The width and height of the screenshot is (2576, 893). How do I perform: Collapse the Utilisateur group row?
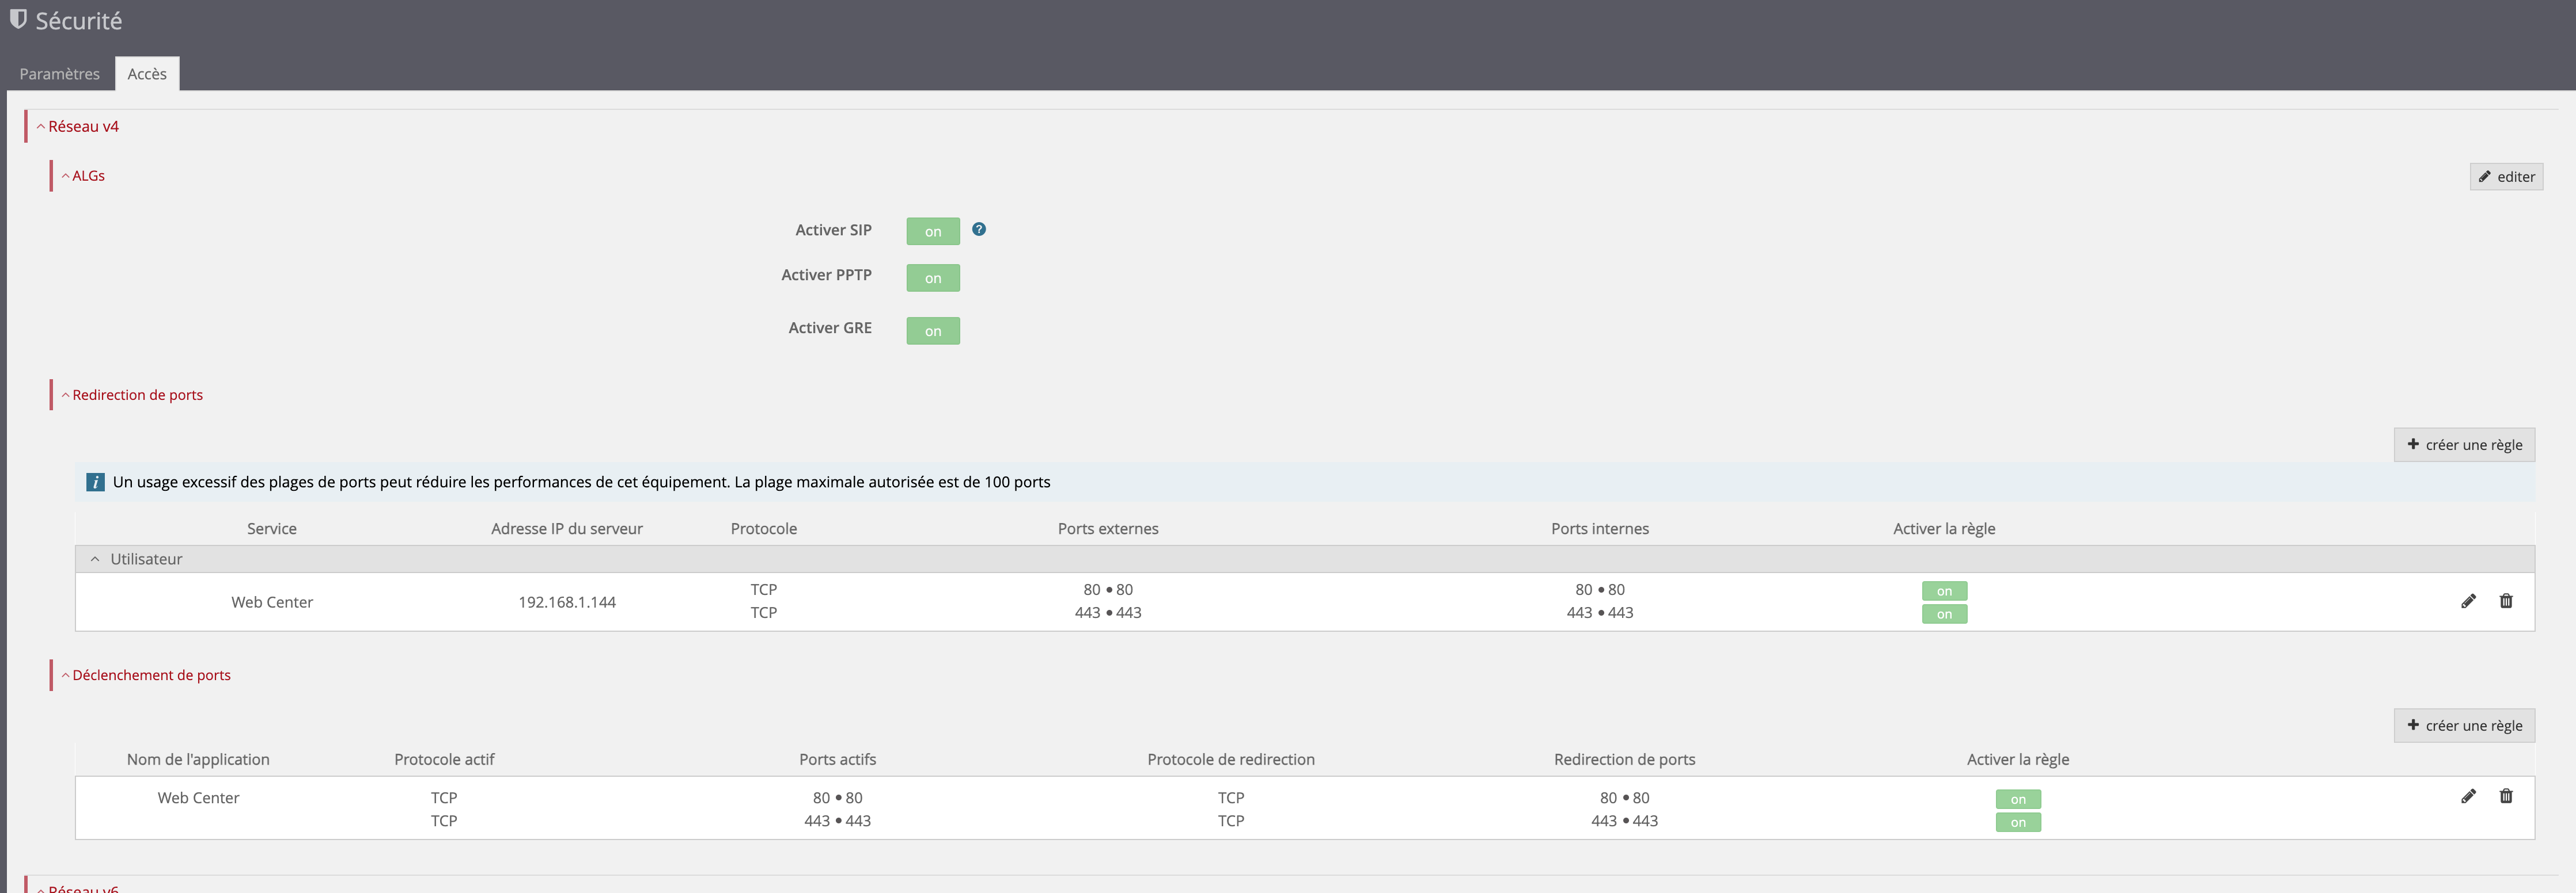pyautogui.click(x=95, y=559)
